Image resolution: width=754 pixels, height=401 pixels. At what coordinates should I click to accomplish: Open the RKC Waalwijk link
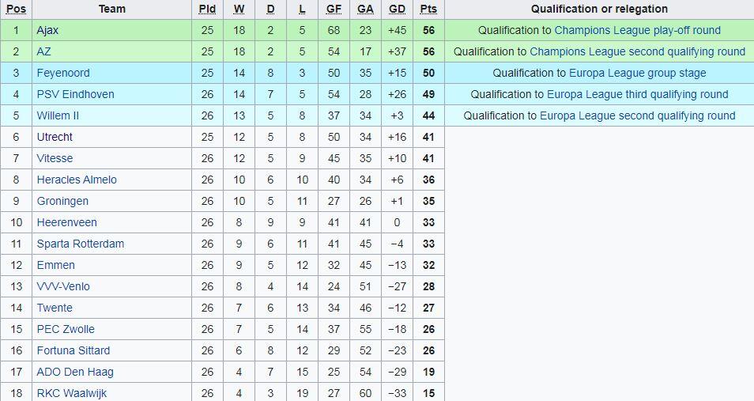[x=72, y=393]
